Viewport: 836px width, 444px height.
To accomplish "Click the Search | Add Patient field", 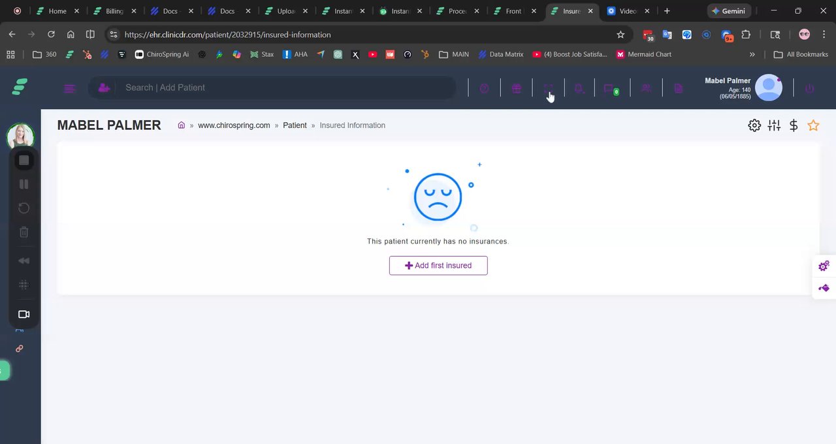I will [x=271, y=87].
